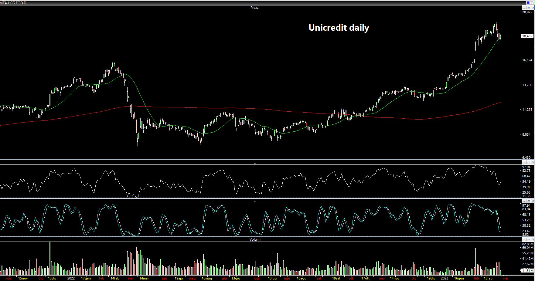535x281 pixels.
Task: Select the MTA.UCG EOD D window title
Action: click(13, 3)
